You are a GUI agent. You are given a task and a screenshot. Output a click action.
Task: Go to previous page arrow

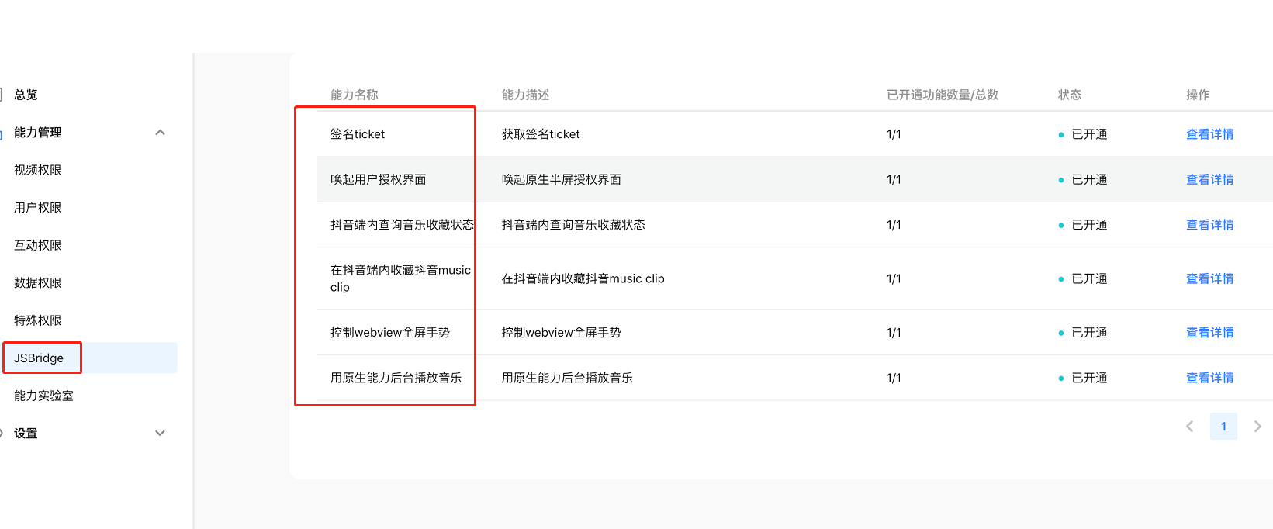click(x=1189, y=427)
